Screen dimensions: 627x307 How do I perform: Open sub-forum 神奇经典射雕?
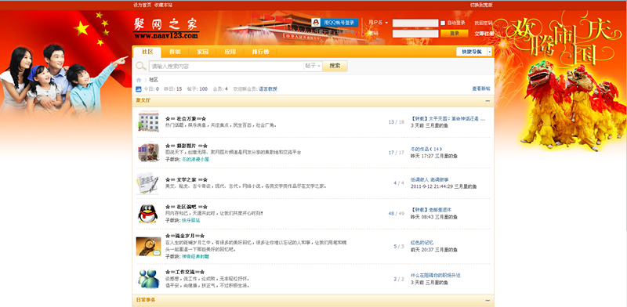coord(195,256)
